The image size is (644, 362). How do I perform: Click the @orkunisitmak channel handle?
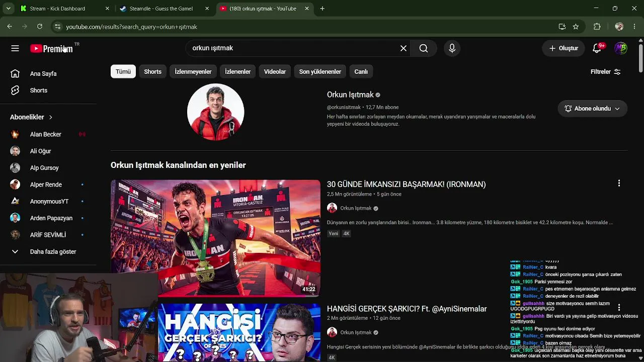pyautogui.click(x=344, y=107)
